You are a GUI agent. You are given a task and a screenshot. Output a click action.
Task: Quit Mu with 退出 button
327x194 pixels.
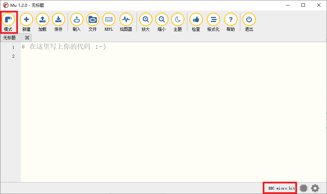point(249,20)
